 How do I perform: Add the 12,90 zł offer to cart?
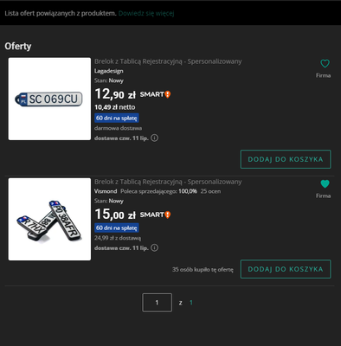[x=286, y=159]
